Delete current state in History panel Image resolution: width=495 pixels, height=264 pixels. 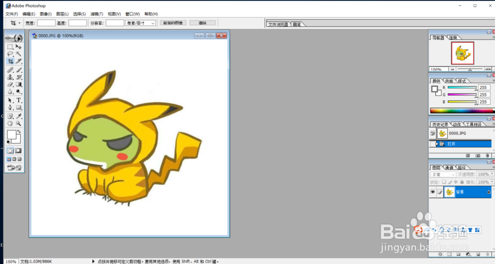[487, 156]
